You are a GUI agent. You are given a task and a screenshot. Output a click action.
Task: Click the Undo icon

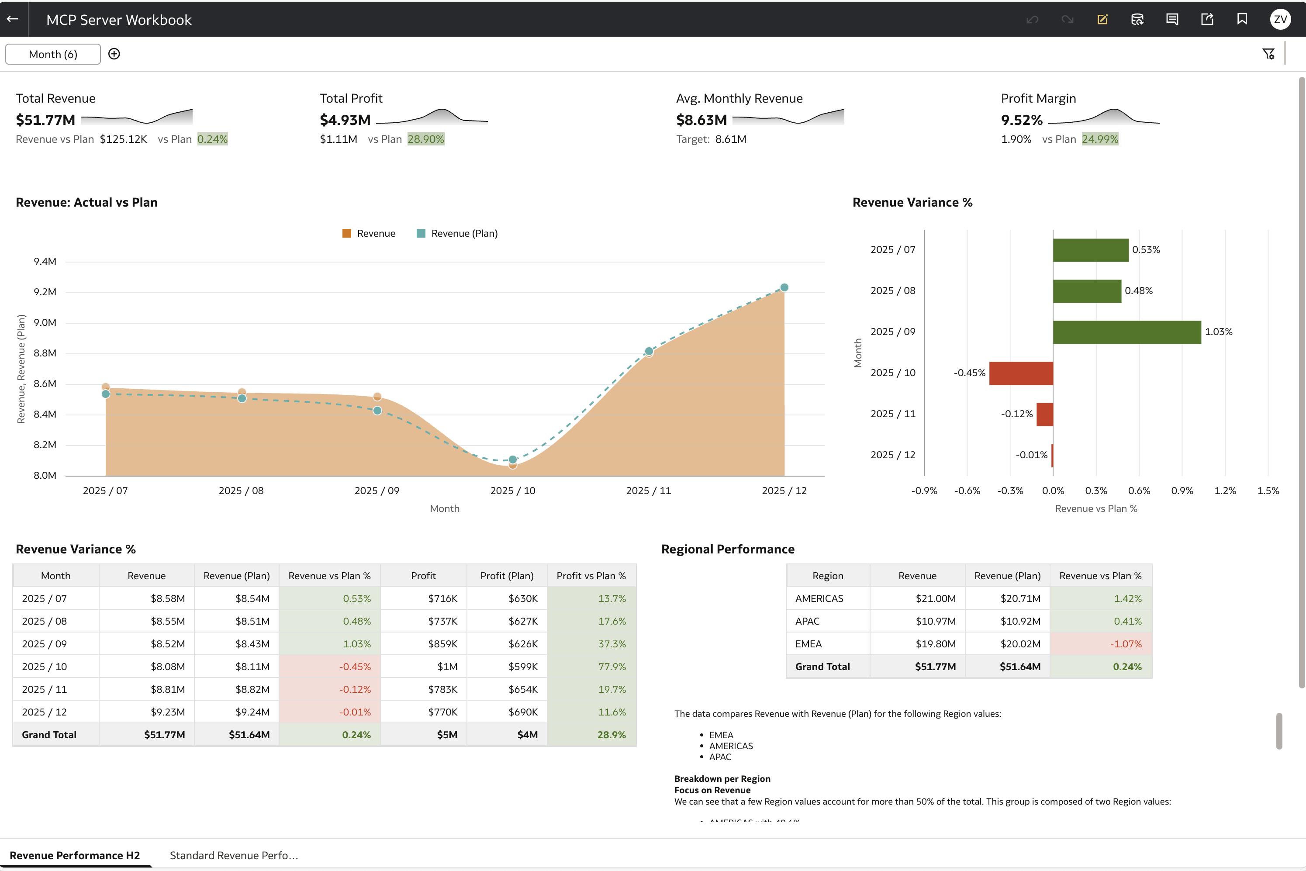[1032, 19]
